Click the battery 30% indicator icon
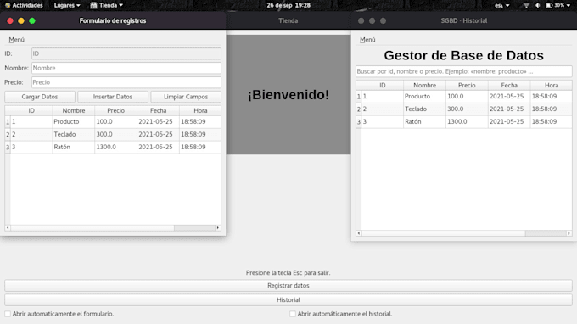 549,5
